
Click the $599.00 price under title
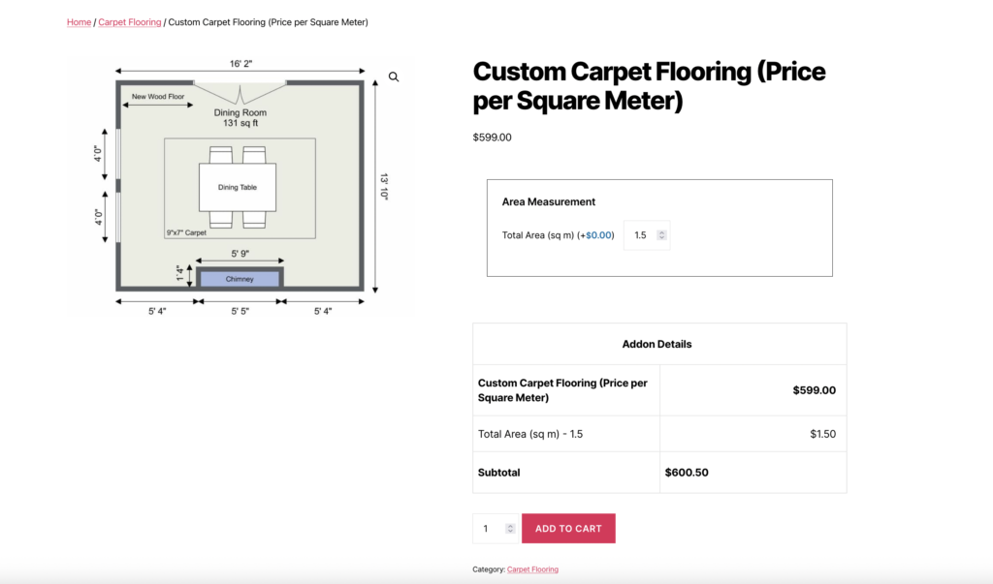click(x=492, y=138)
